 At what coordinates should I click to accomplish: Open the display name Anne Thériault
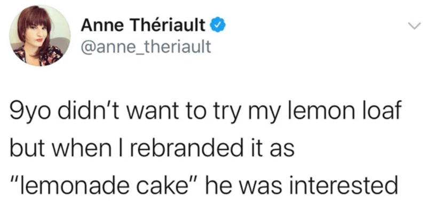tap(143, 26)
